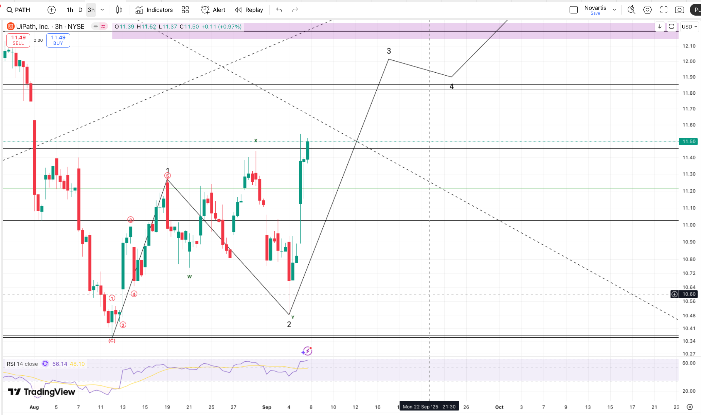
Task: Toggle the layout setup square
Action: [574, 10]
